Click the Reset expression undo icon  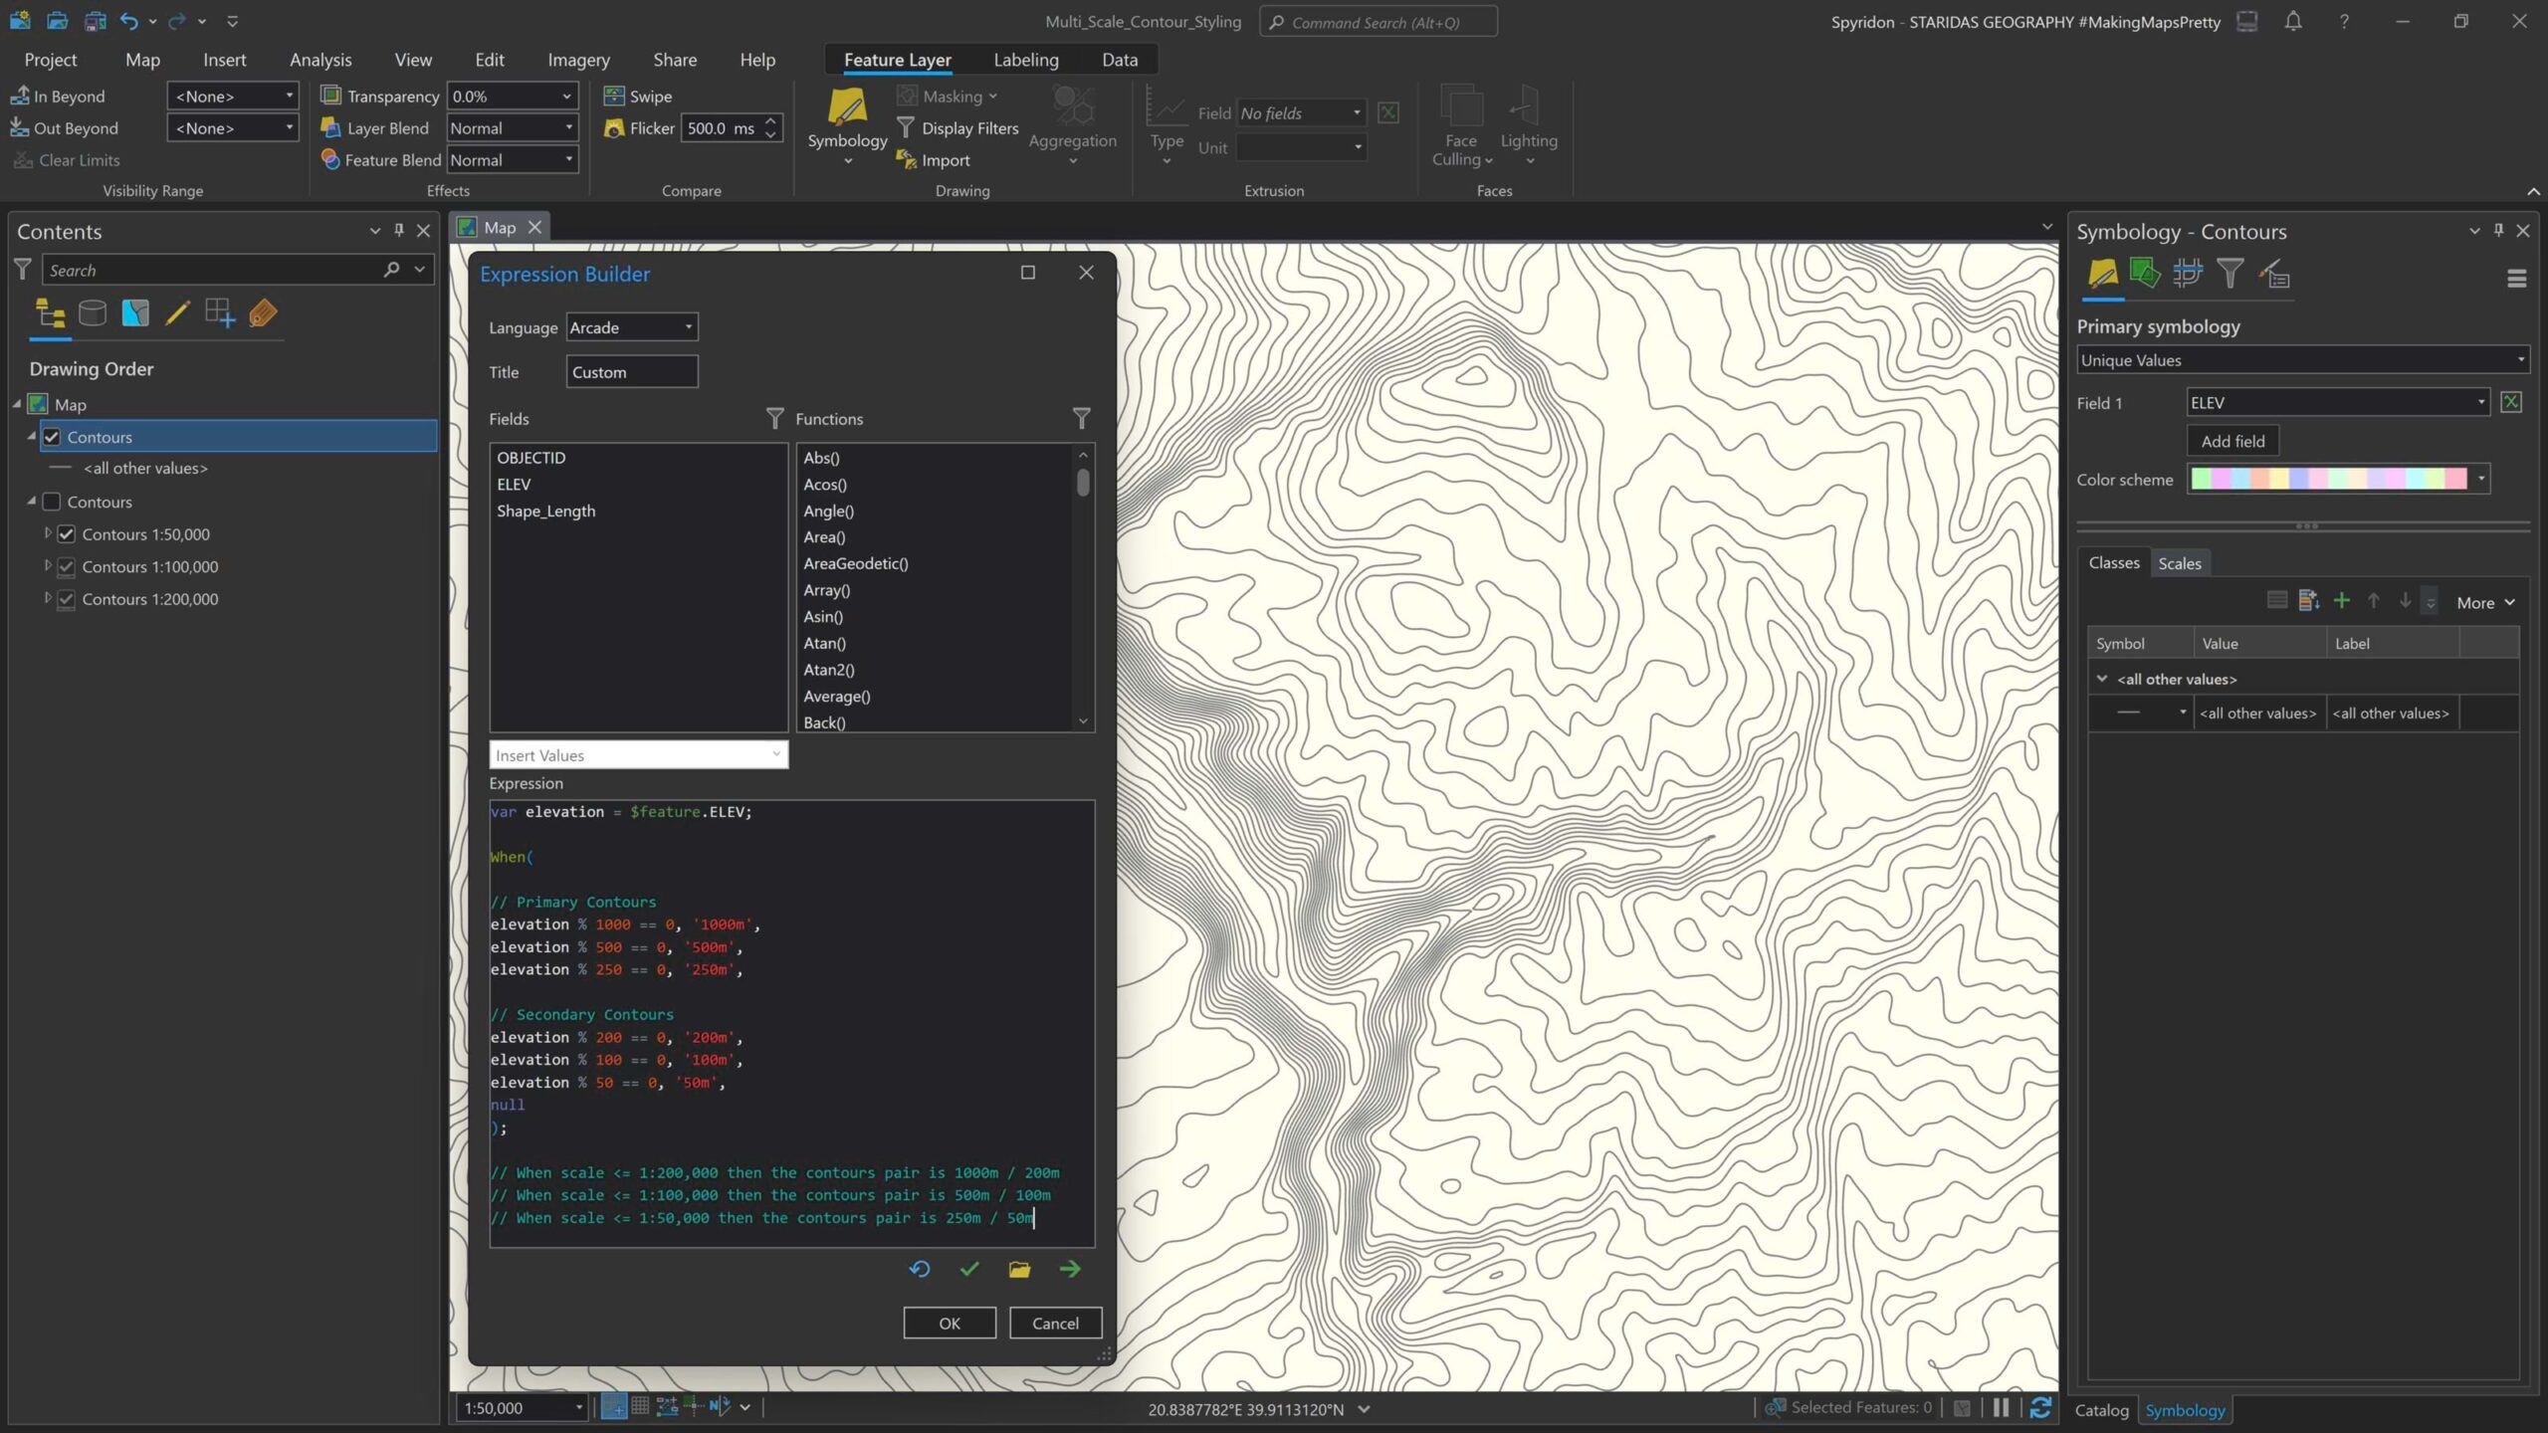click(919, 1269)
